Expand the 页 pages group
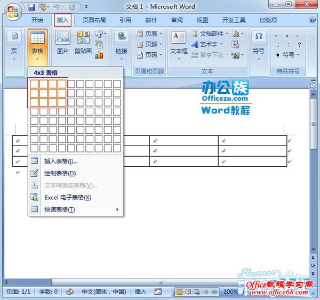 point(14,46)
